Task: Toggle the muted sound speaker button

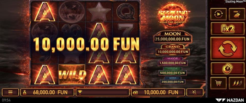Action: [195, 92]
